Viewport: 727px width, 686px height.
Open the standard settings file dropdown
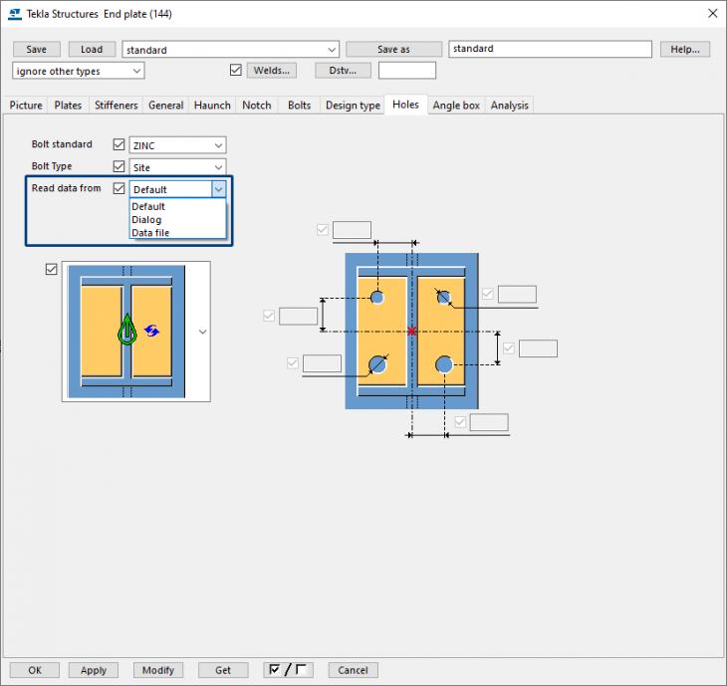point(332,50)
